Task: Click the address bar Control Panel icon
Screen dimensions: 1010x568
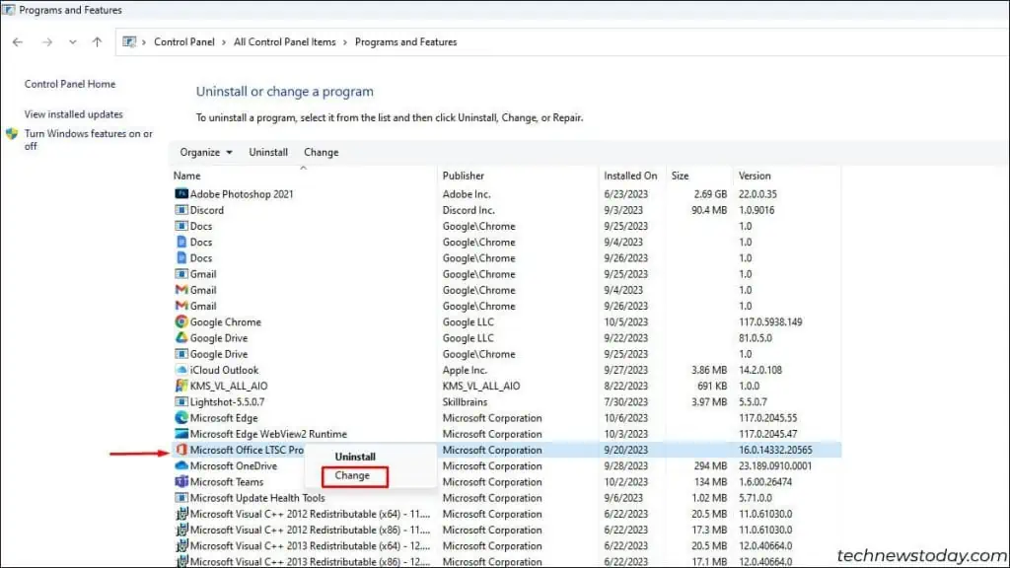Action: [x=129, y=41]
